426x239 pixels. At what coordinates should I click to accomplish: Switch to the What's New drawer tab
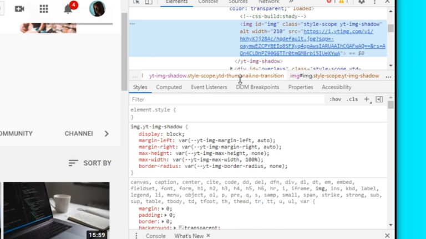click(189, 236)
